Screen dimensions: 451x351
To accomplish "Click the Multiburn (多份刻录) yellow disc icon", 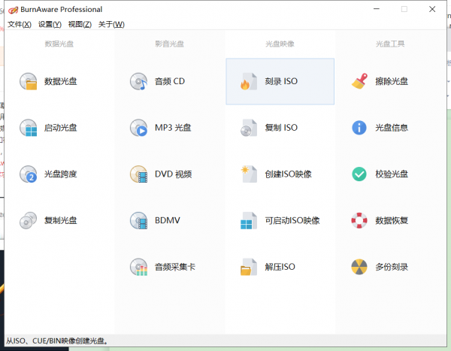I will [x=359, y=267].
